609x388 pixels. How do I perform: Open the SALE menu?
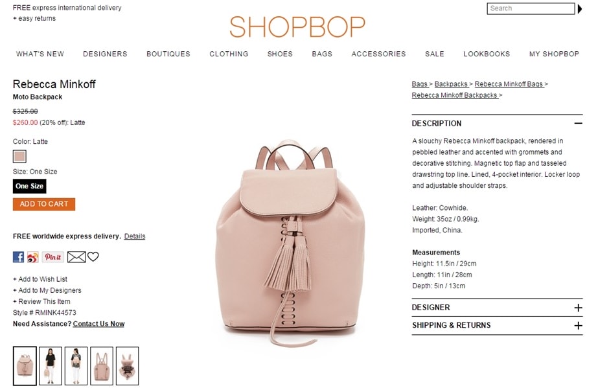[434, 54]
